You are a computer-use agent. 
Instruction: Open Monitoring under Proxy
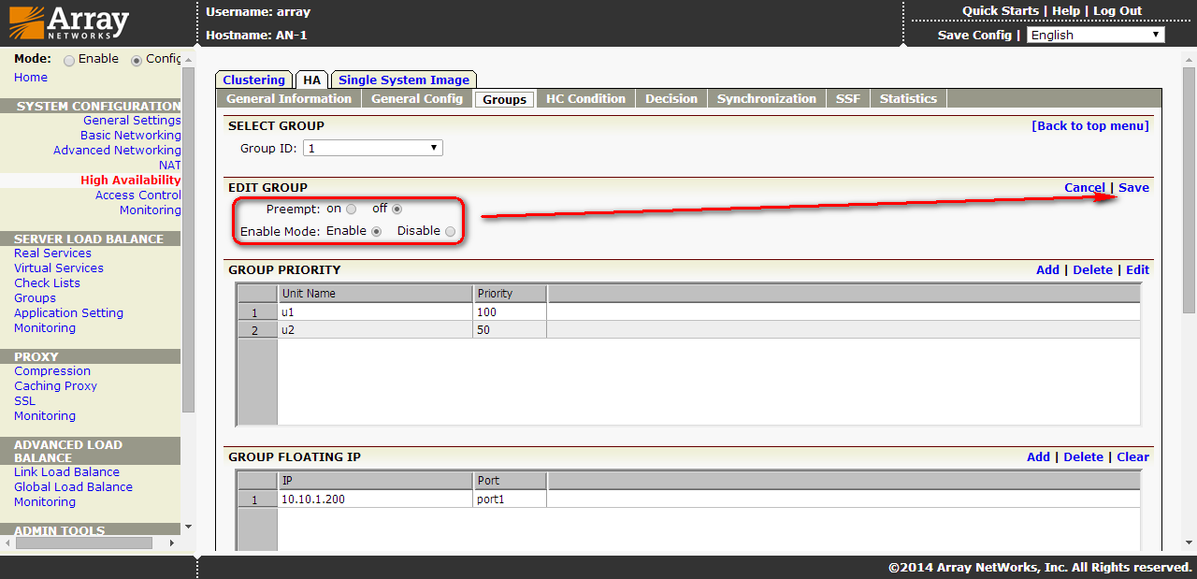(x=45, y=415)
